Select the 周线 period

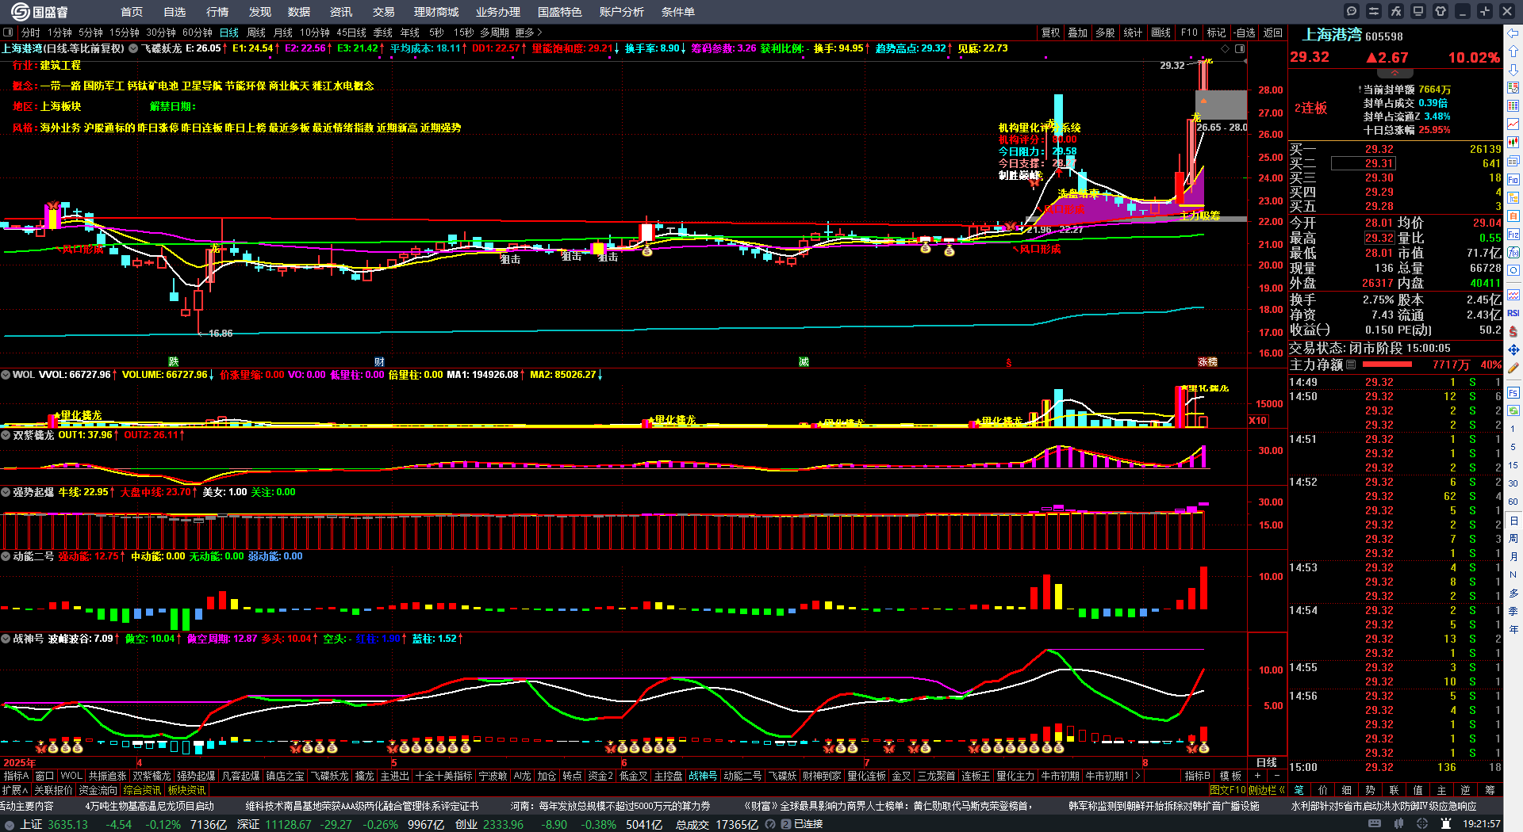click(256, 32)
